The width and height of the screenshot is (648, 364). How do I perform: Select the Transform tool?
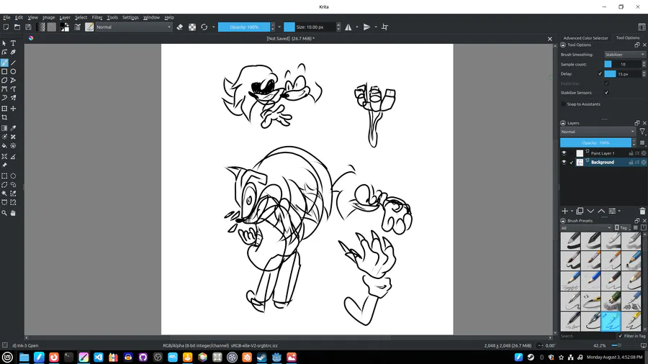(x=4, y=109)
